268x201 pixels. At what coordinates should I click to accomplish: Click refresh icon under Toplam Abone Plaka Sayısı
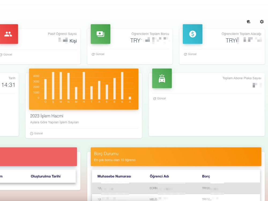[x=155, y=99]
